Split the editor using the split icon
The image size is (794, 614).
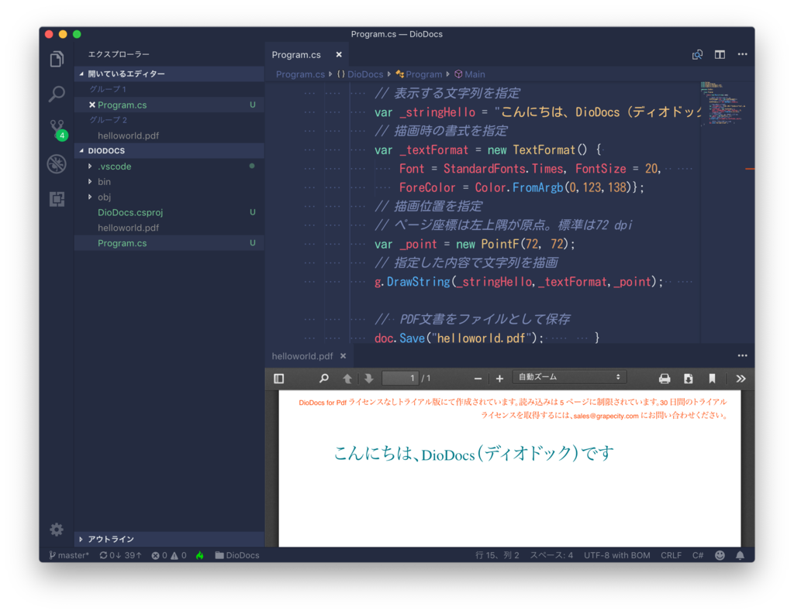(x=720, y=55)
